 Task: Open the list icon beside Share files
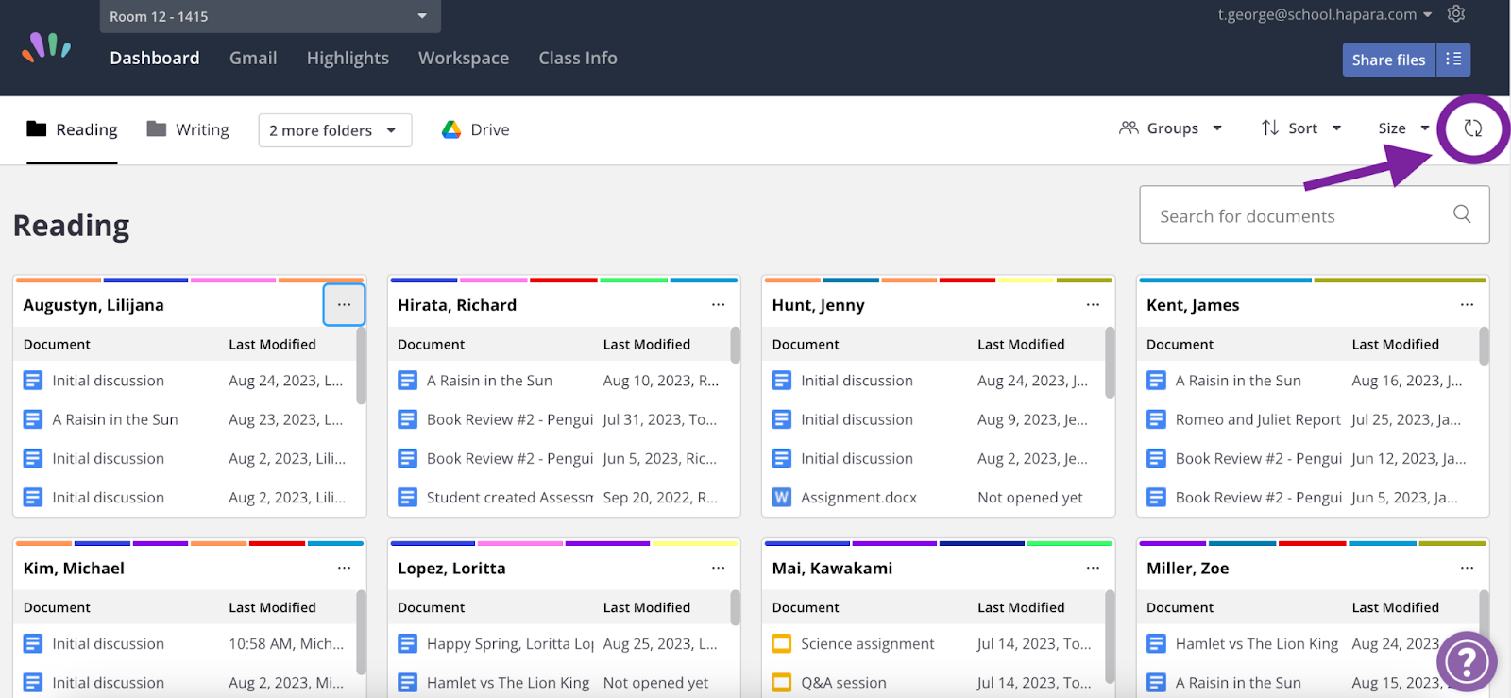tap(1453, 60)
